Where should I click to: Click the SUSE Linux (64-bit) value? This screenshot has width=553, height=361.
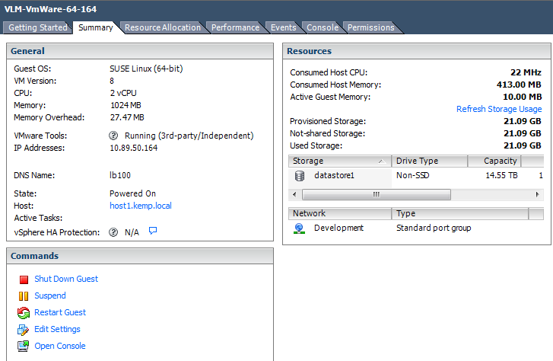coord(146,69)
